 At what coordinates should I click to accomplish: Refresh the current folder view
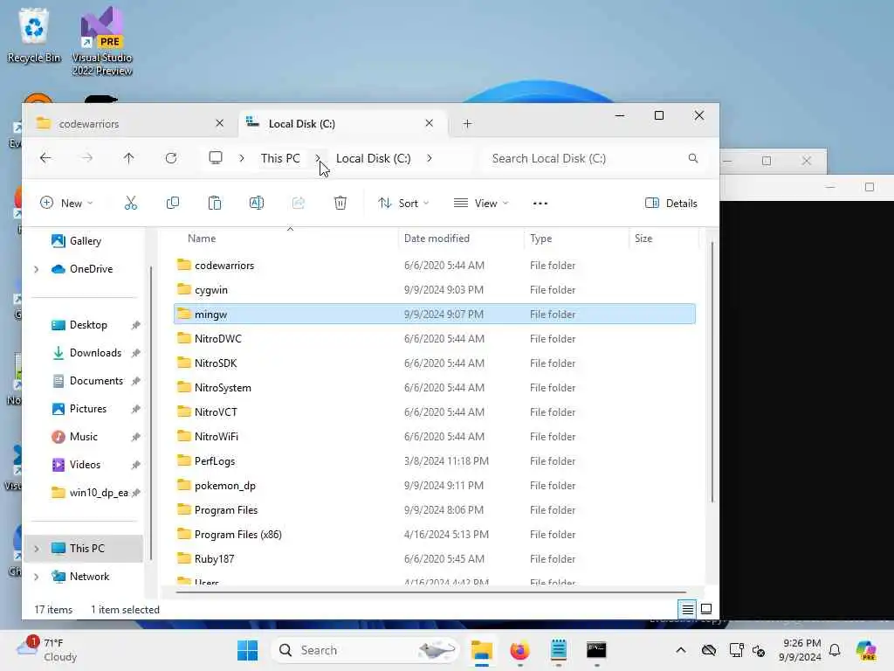click(x=171, y=158)
